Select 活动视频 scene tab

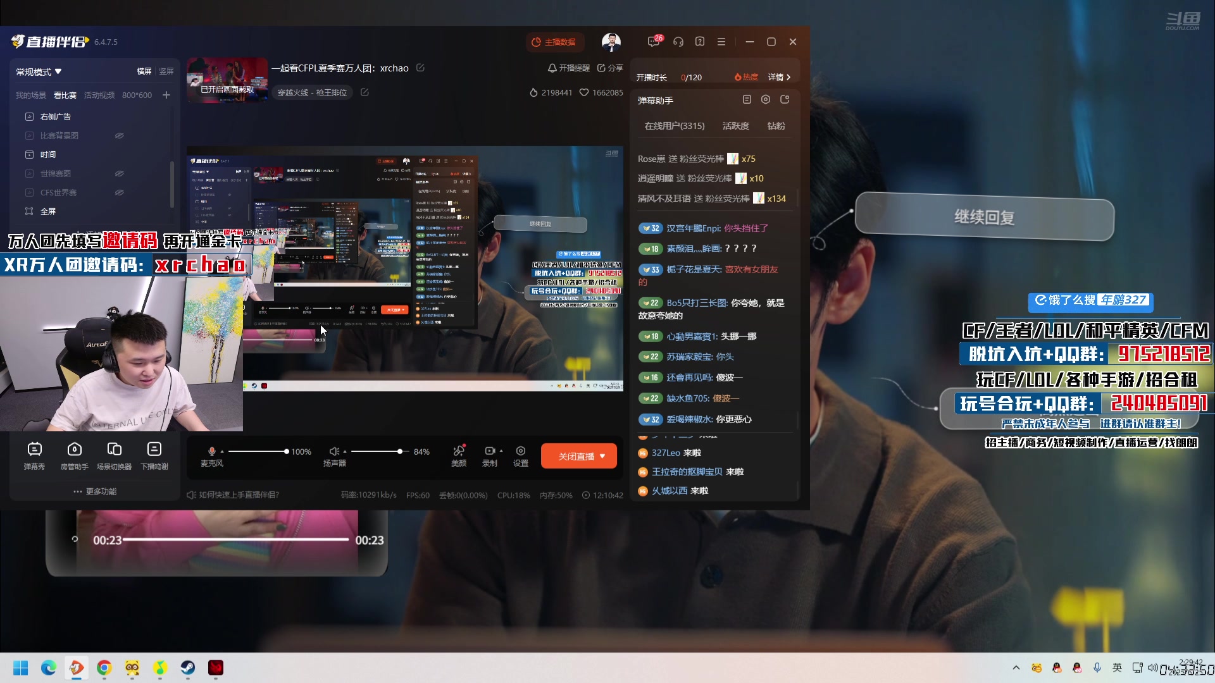[99, 95]
